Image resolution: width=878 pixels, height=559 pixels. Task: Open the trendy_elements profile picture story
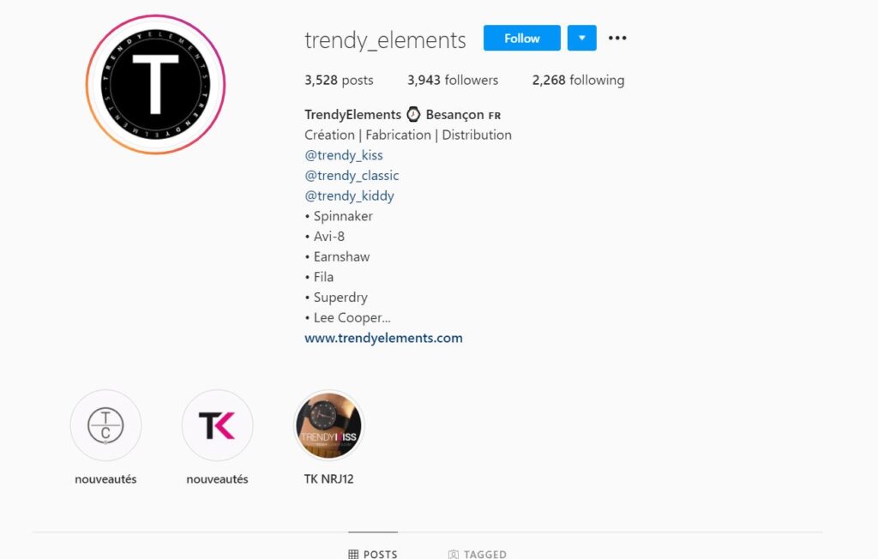tap(156, 85)
